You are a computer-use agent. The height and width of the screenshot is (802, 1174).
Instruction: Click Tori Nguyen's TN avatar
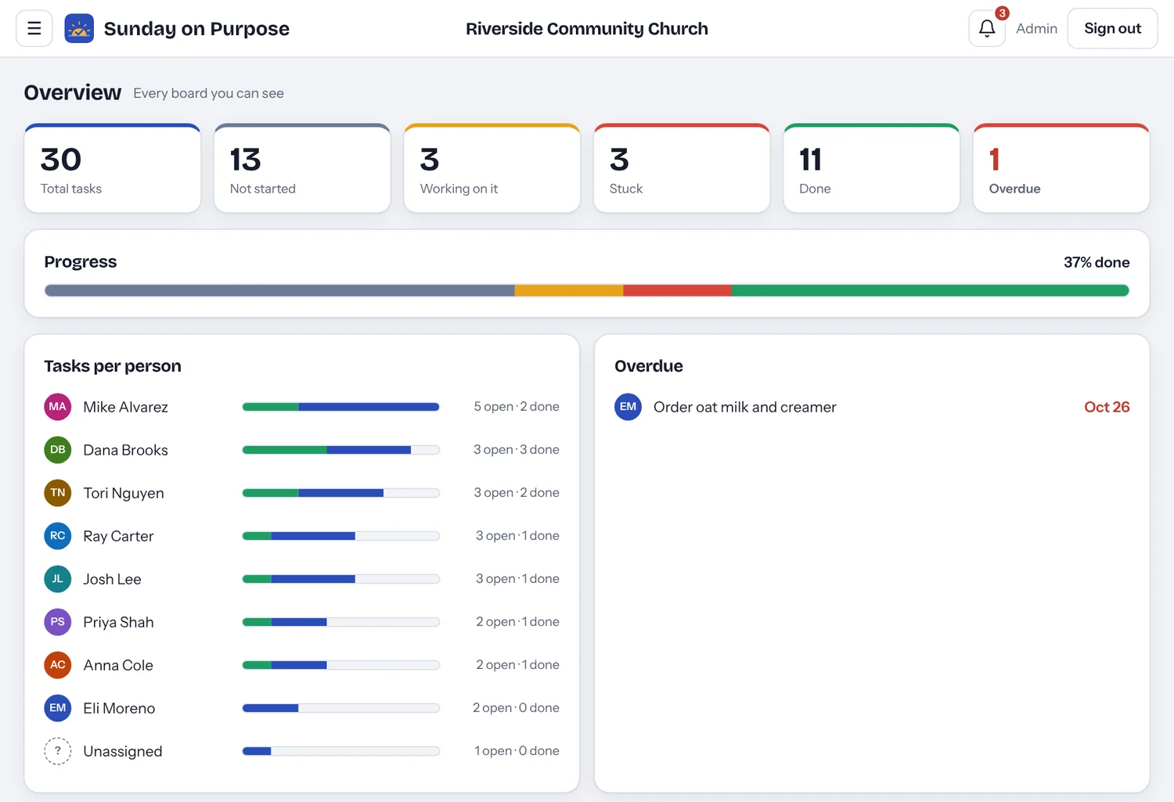[58, 493]
